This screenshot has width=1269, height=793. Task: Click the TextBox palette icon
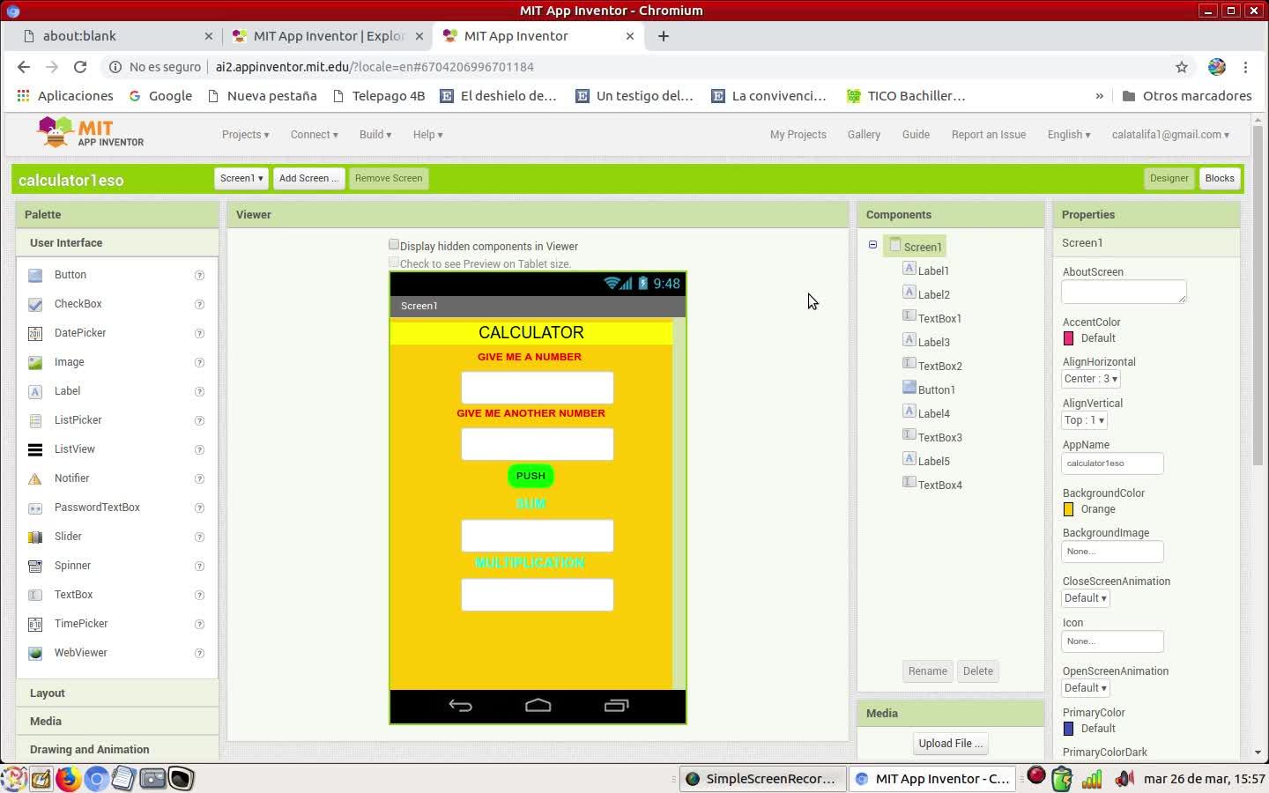click(x=35, y=595)
